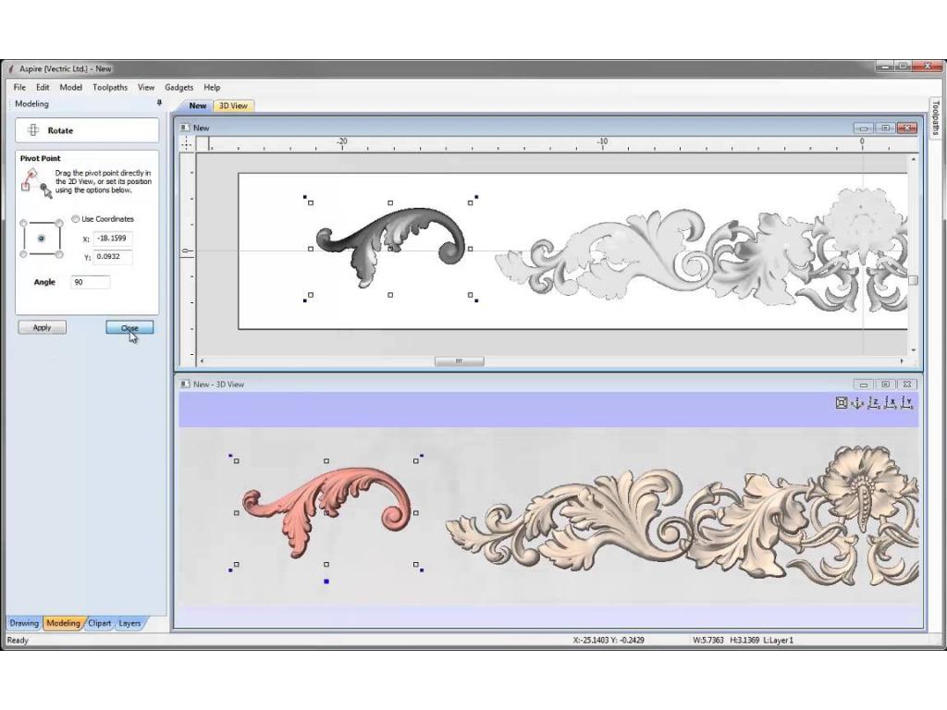
Task: Select the center pivot point radio button
Action: pos(41,239)
